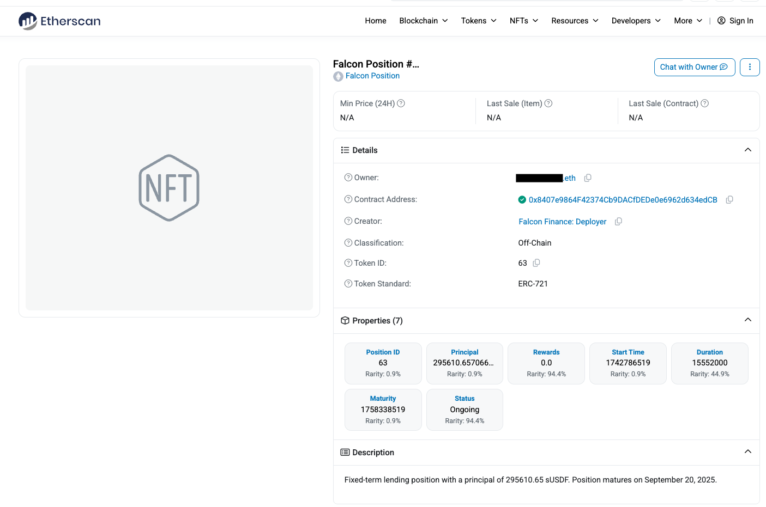This screenshot has width=766, height=507.
Task: Select the Status Ongoing property card
Action: tap(465, 410)
